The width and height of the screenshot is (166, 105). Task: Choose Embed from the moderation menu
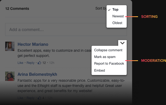pyautogui.click(x=100, y=70)
